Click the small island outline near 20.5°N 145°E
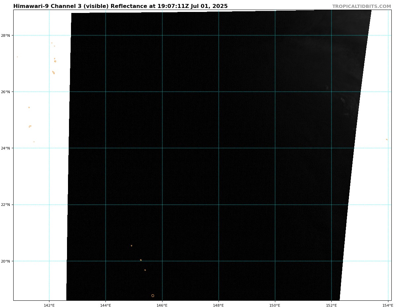 coord(131,246)
